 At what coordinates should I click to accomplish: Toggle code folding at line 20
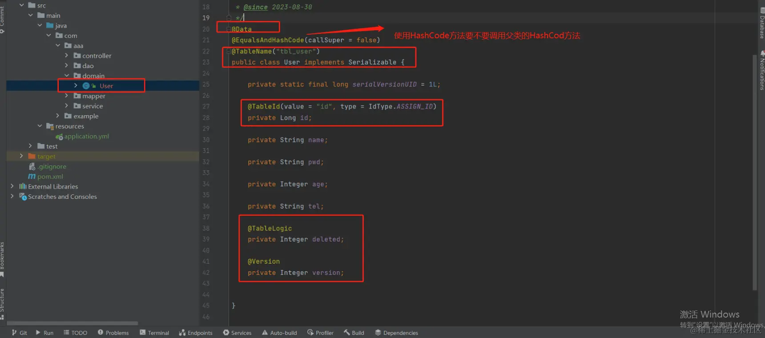pyautogui.click(x=228, y=29)
